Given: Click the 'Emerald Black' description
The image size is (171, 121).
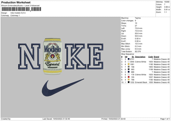Looking at the screenshot, I should (x=141, y=82).
